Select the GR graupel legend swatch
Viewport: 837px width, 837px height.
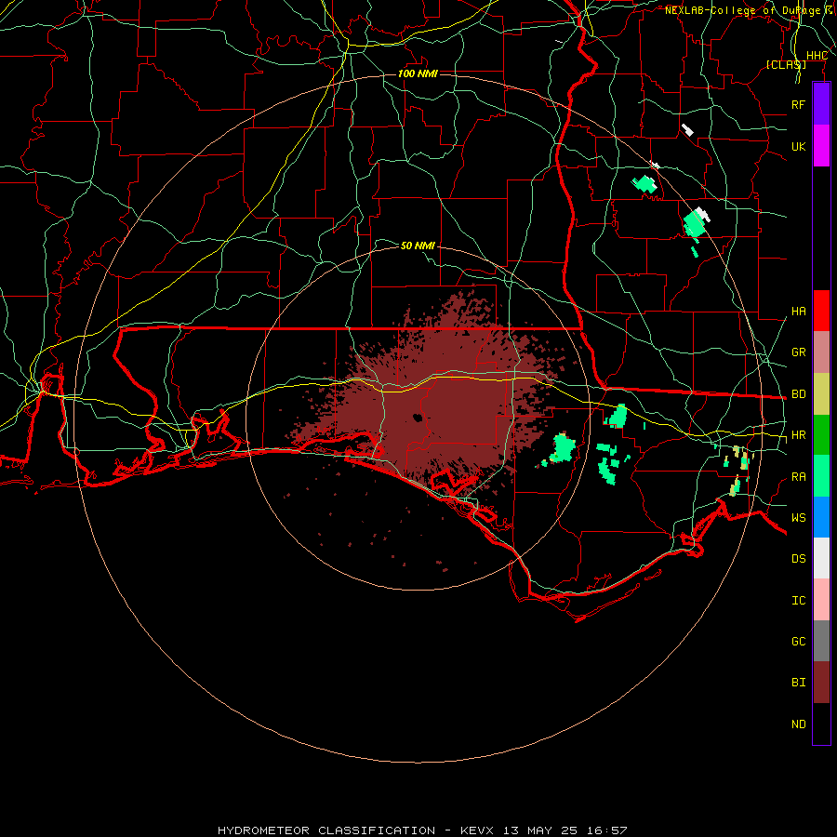click(821, 352)
